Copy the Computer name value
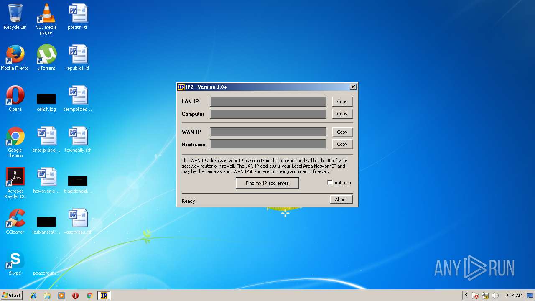The width and height of the screenshot is (535, 301). [x=342, y=114]
